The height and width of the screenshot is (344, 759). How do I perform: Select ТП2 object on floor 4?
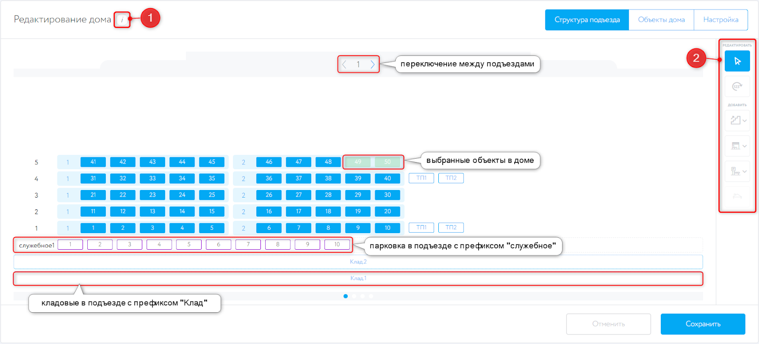[x=451, y=178]
